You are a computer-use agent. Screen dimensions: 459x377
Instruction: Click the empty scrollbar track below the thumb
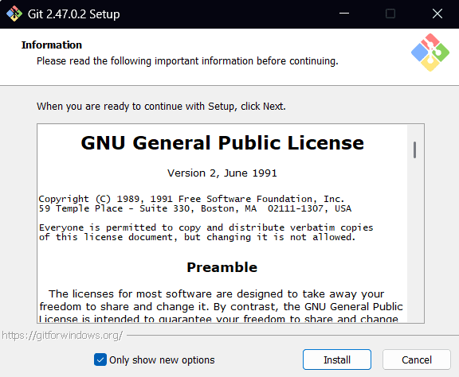pyautogui.click(x=414, y=239)
